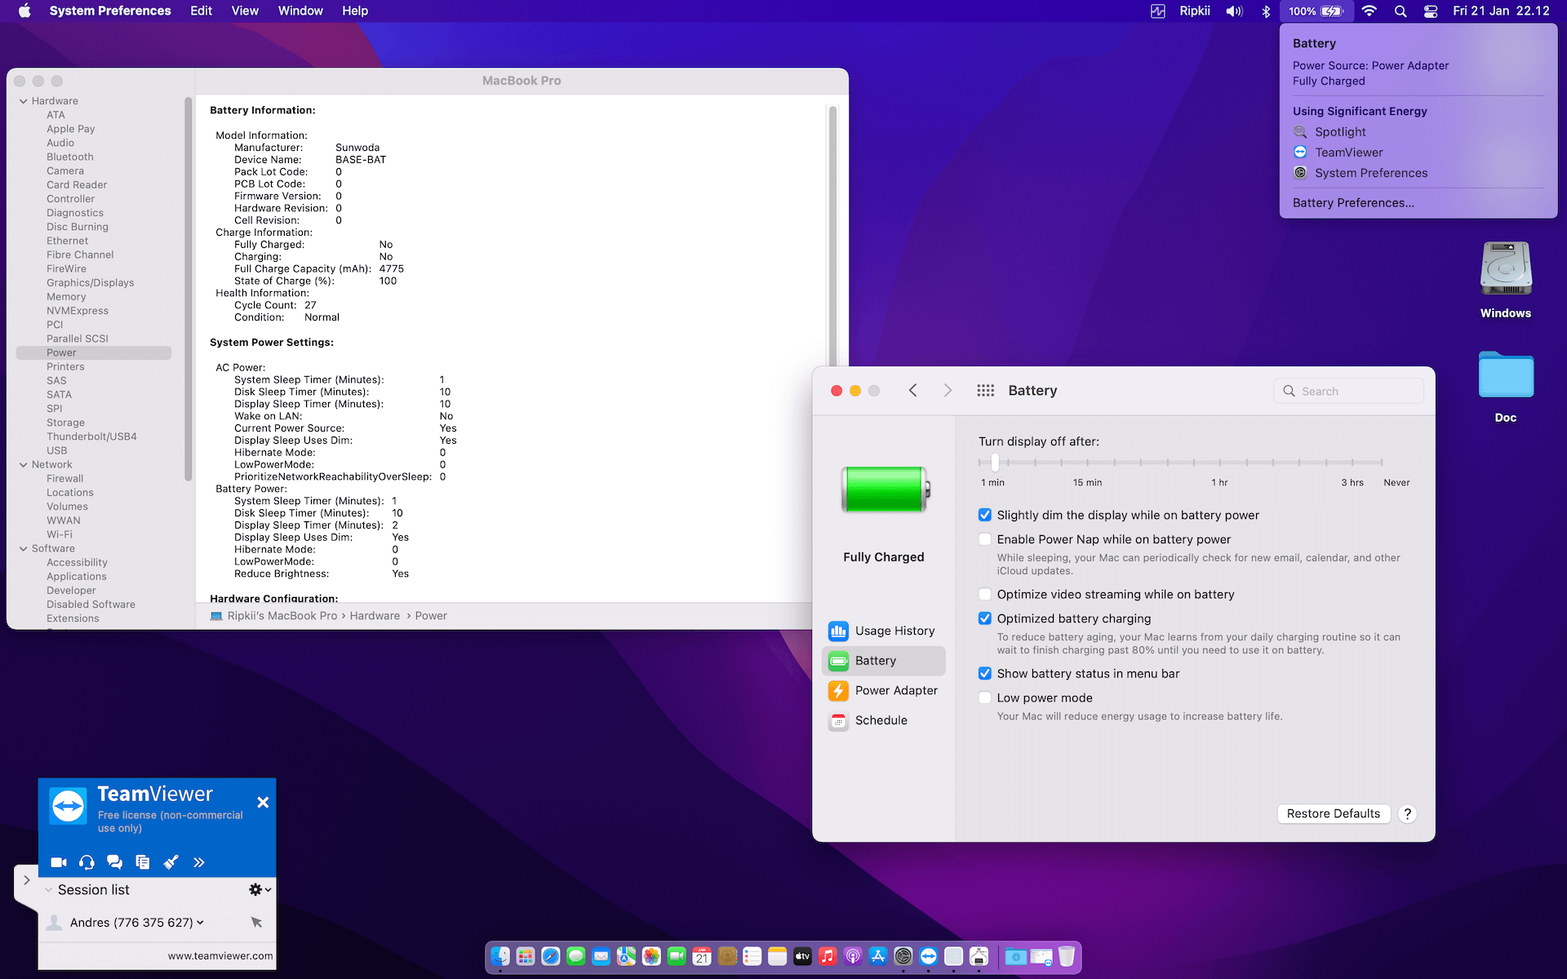The height and width of the screenshot is (979, 1567).
Task: Open Schedule in Battery sidebar
Action: (x=883, y=720)
